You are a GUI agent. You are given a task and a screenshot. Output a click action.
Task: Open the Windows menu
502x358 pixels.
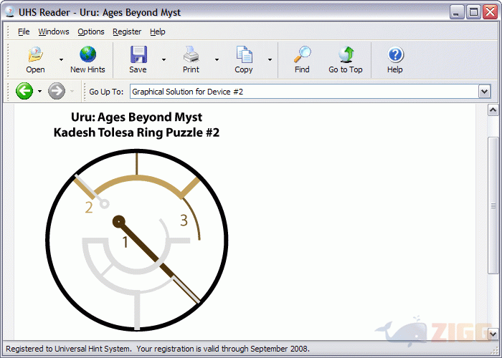[54, 32]
